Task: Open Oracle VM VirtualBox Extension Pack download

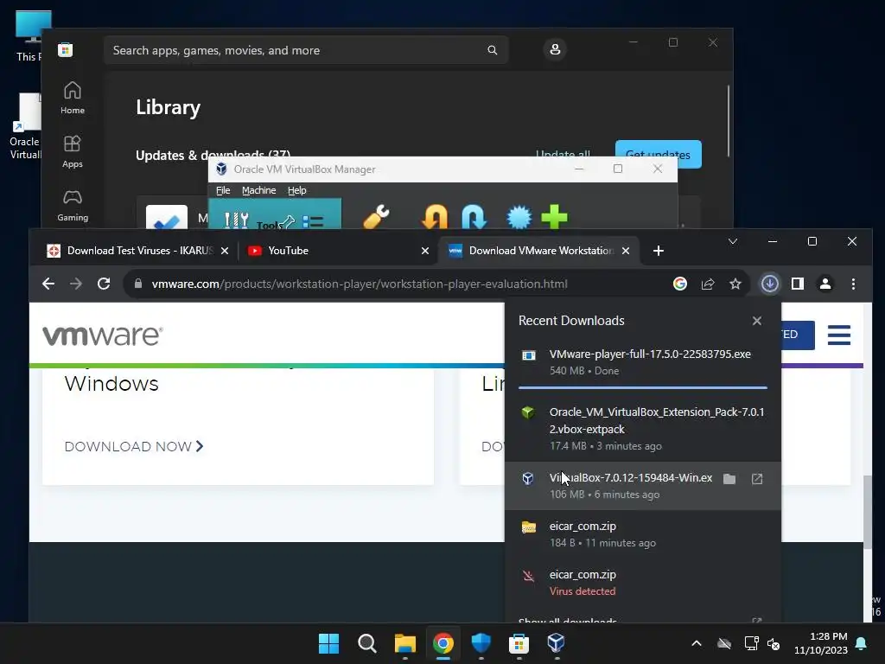Action: (x=642, y=429)
